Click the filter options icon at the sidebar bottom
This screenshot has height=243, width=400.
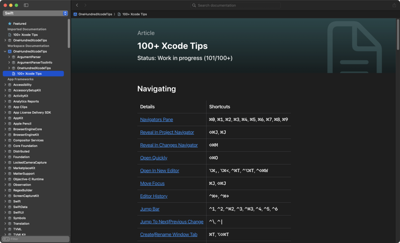(6, 239)
